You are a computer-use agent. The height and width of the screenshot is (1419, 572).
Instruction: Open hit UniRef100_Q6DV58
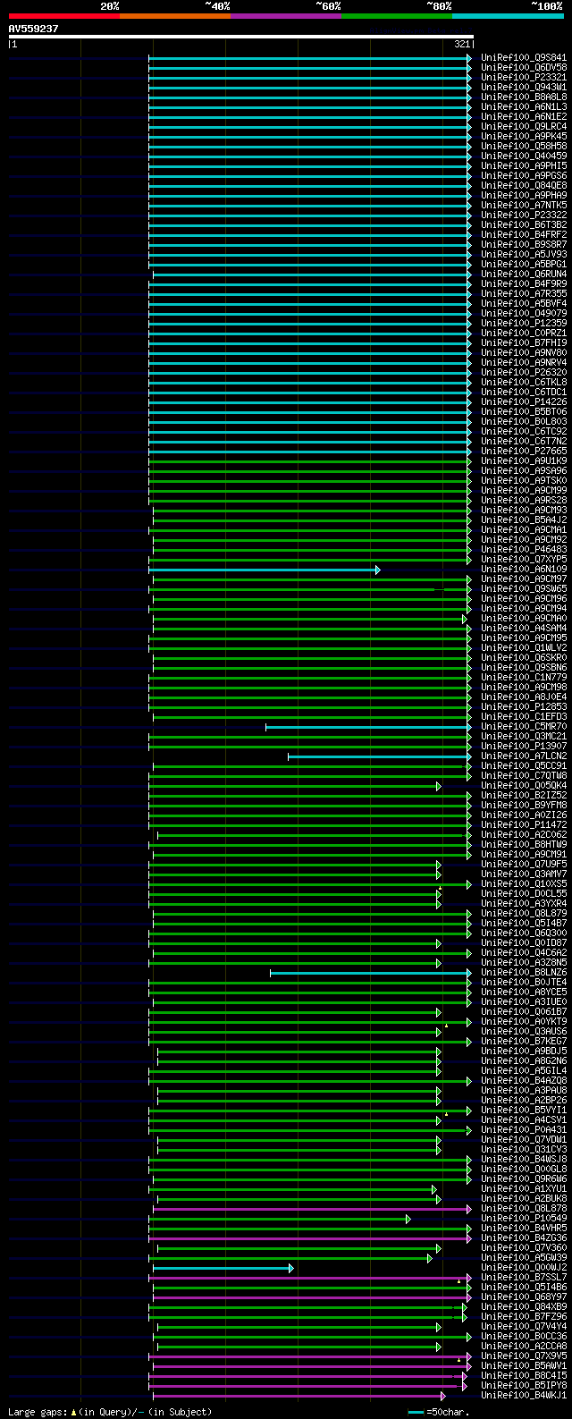point(524,68)
